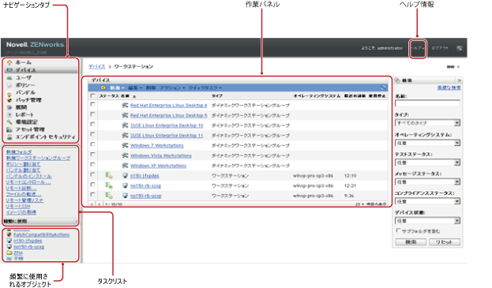
Task: Click group icon beside Windows XP Workstations
Action: (126, 166)
